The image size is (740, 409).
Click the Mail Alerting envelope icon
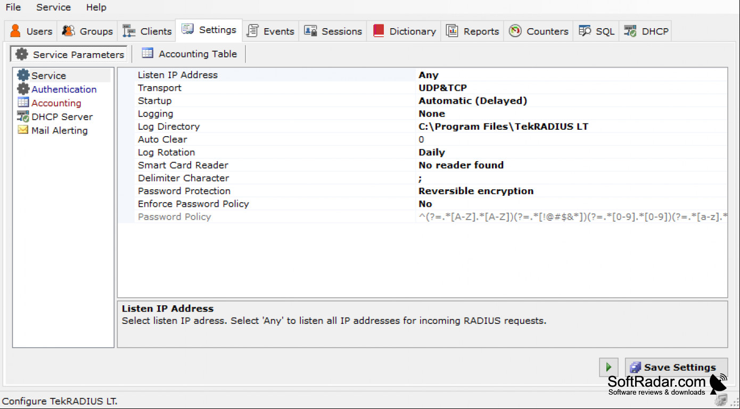click(x=23, y=130)
